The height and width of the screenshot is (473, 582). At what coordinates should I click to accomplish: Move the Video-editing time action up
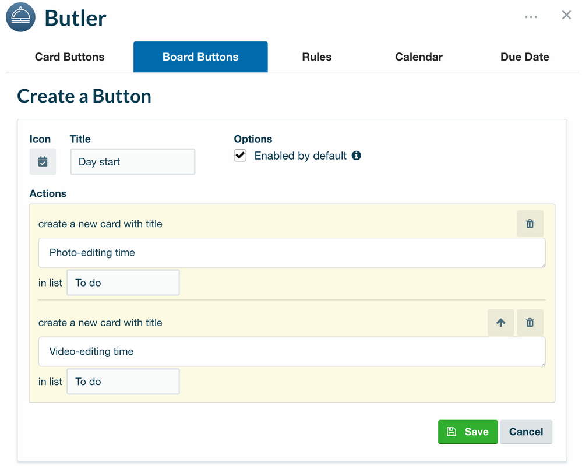point(500,322)
